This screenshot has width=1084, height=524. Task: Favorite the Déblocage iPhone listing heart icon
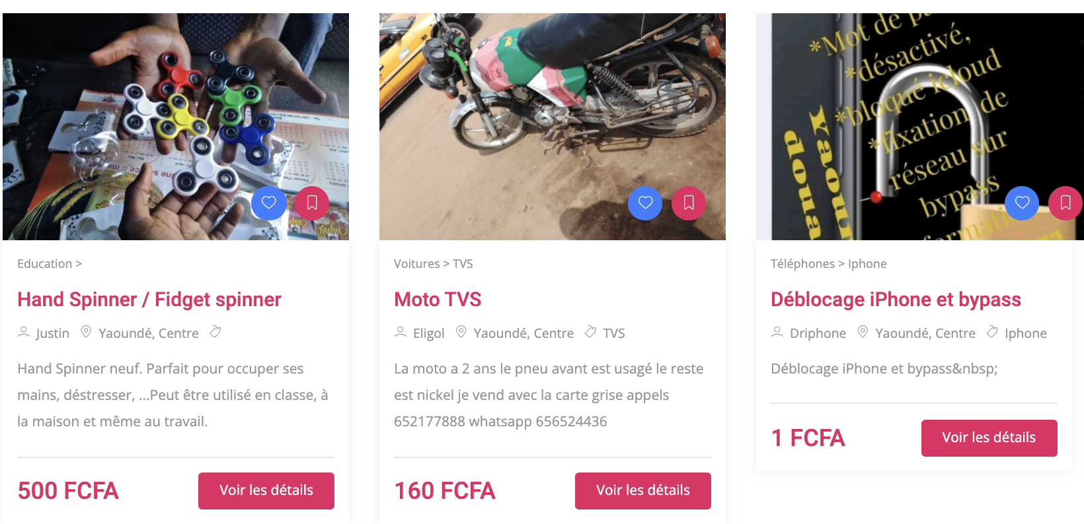point(1022,203)
